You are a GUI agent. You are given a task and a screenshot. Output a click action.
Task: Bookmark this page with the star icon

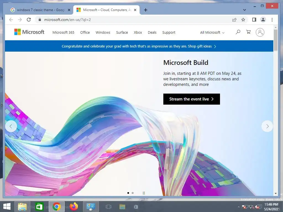[x=243, y=20]
